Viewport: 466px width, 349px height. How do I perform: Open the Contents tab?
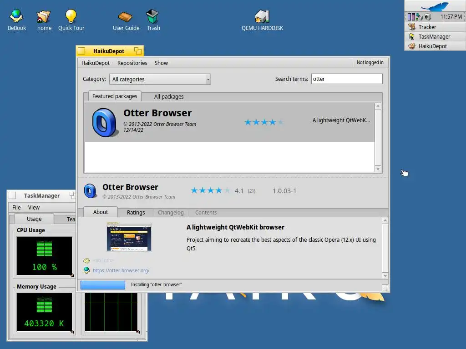tap(206, 213)
